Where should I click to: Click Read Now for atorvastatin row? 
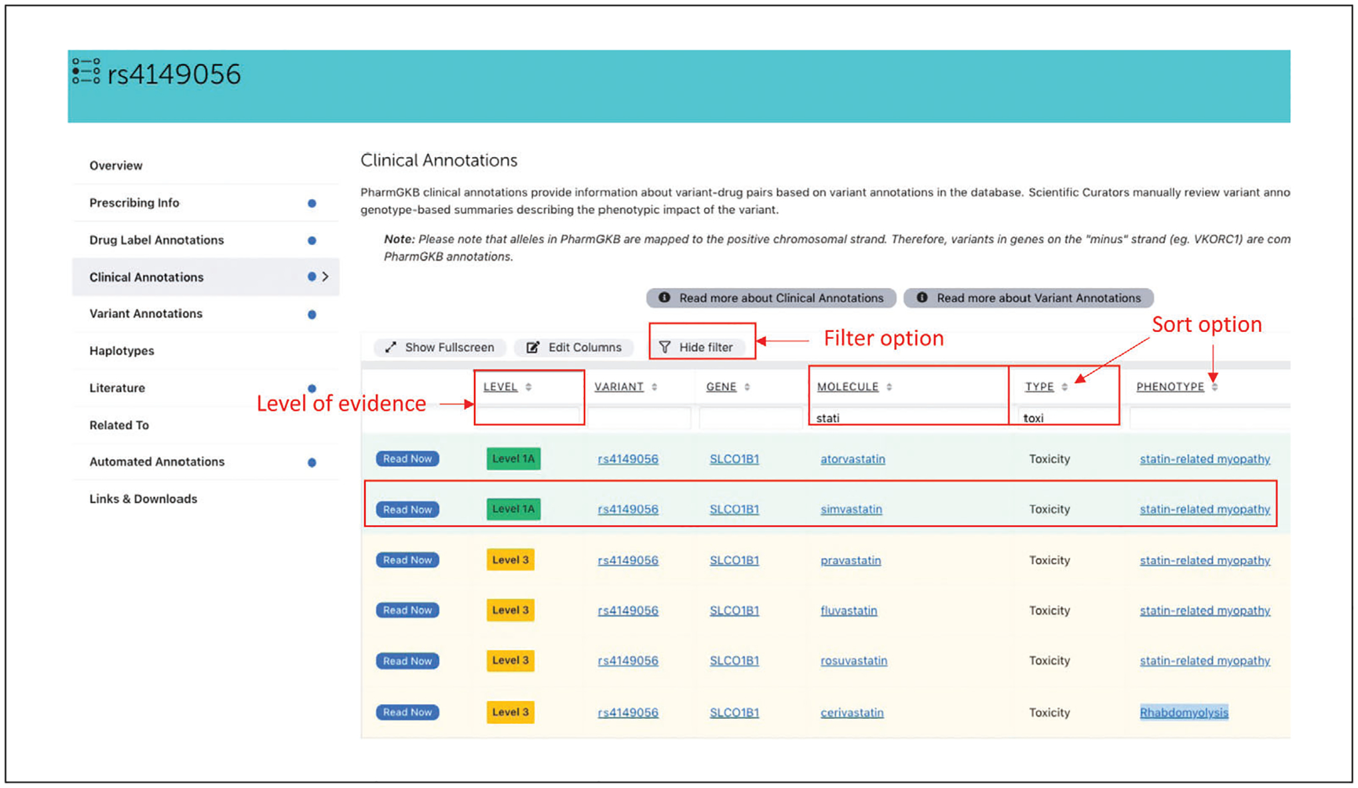pyautogui.click(x=407, y=459)
